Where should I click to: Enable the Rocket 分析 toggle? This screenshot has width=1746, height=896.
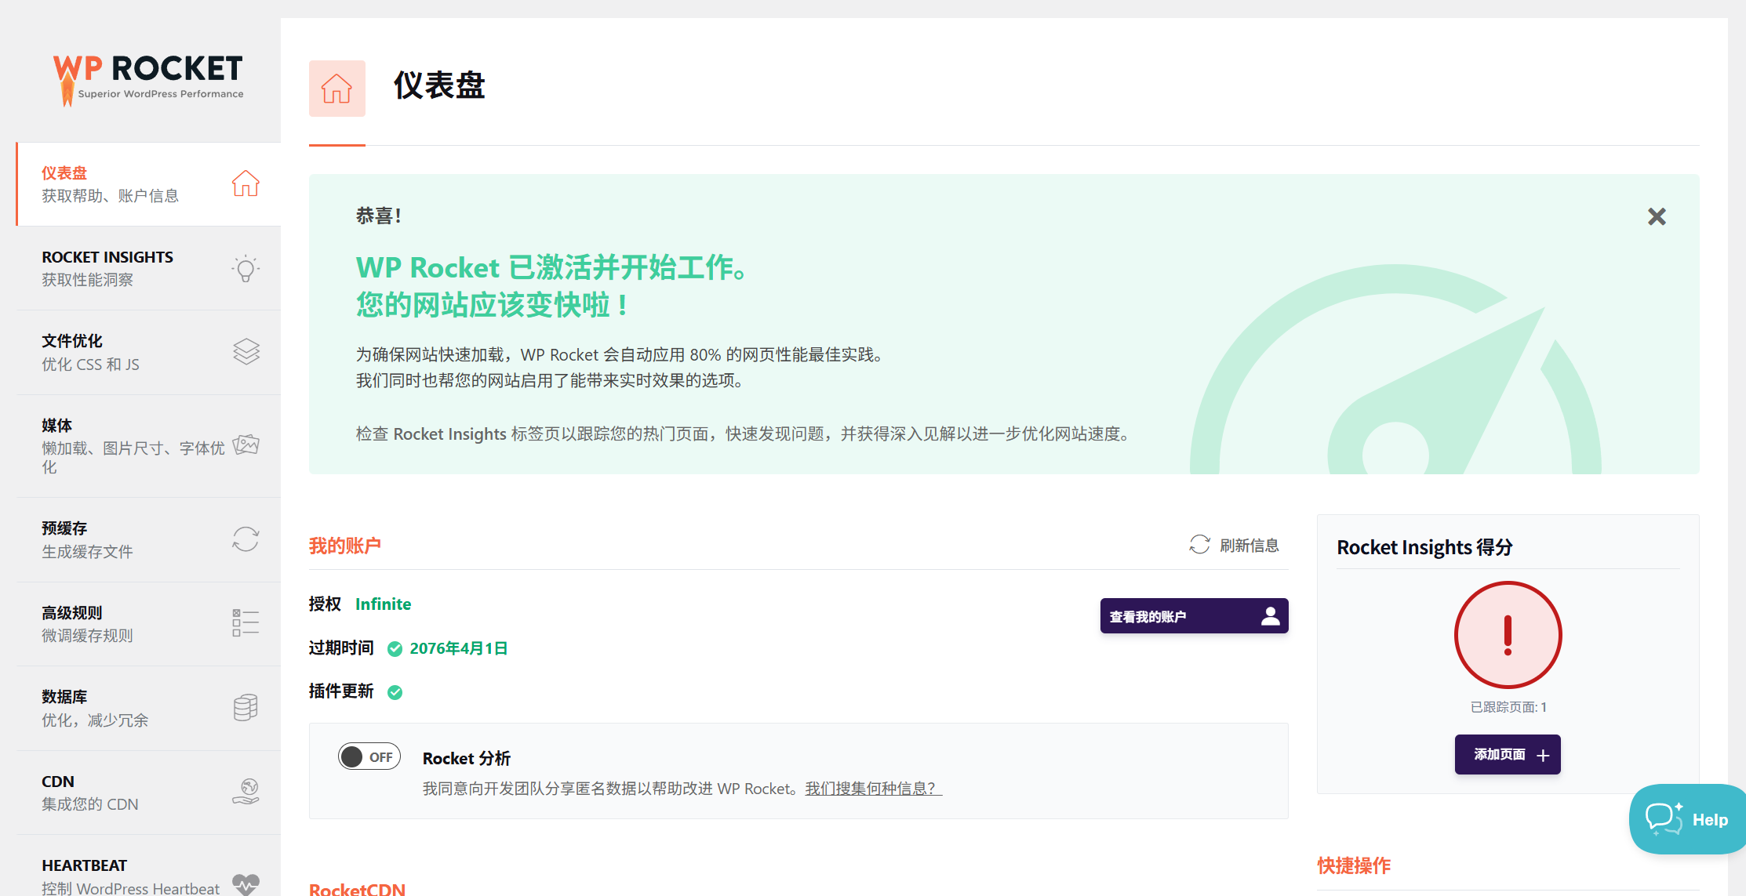pyautogui.click(x=369, y=756)
